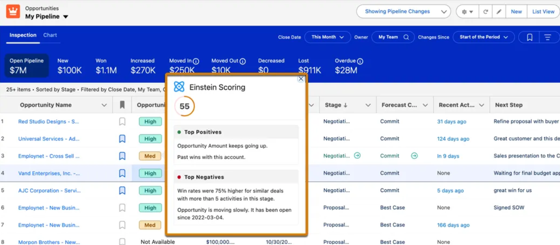
Task: Click the bookmark icon in blue filter bar
Action: (x=529, y=37)
